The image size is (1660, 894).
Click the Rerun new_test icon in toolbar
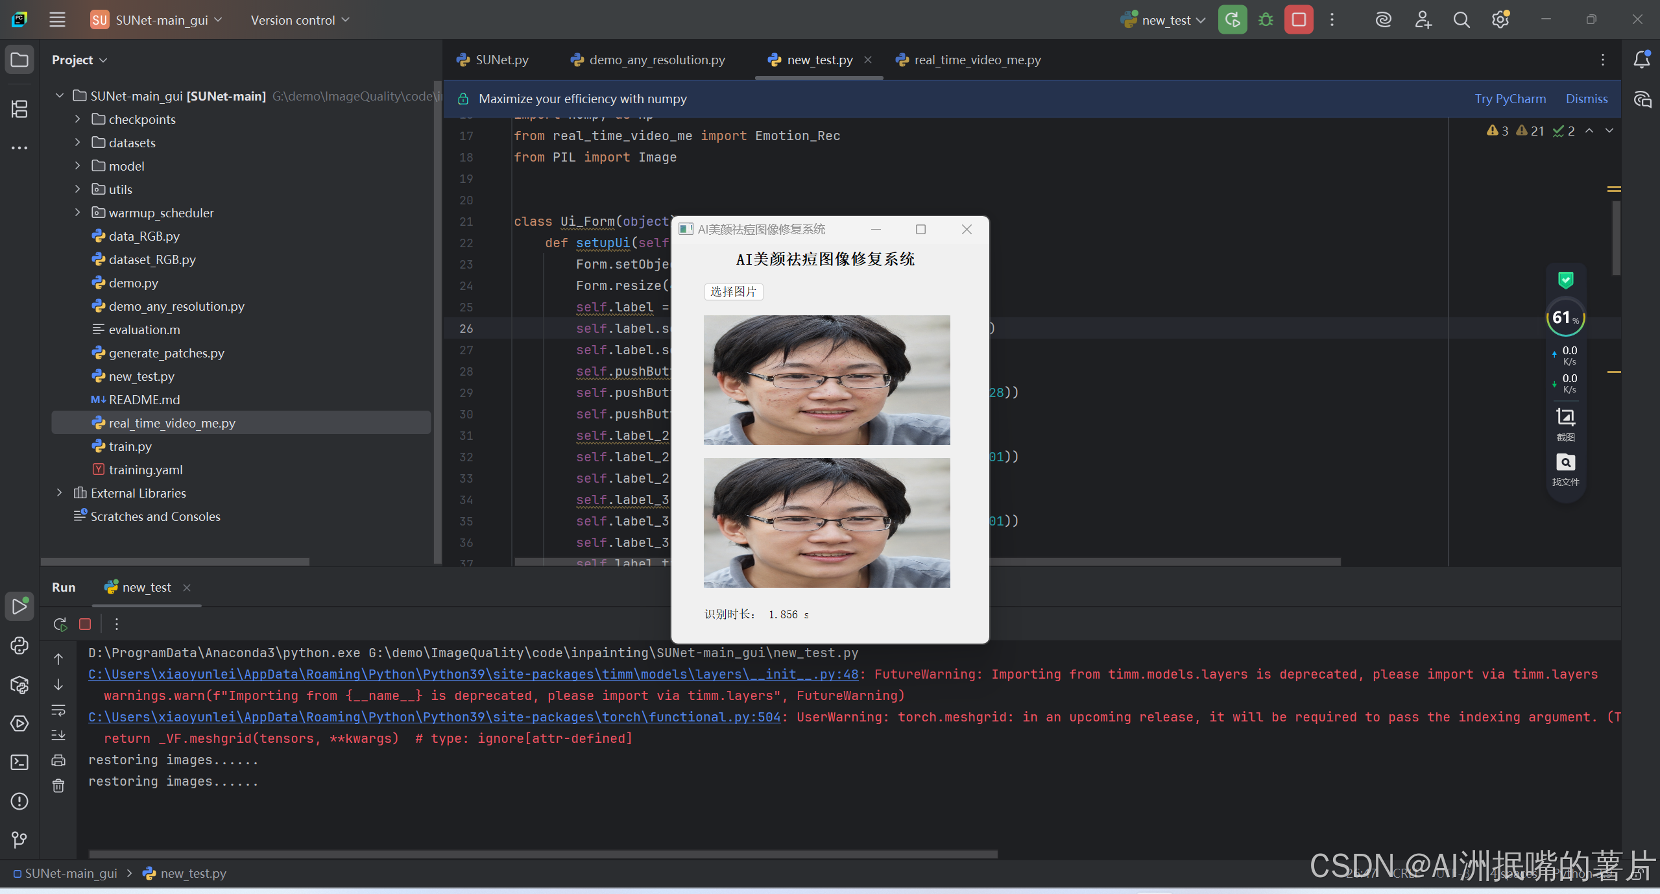pyautogui.click(x=1232, y=20)
